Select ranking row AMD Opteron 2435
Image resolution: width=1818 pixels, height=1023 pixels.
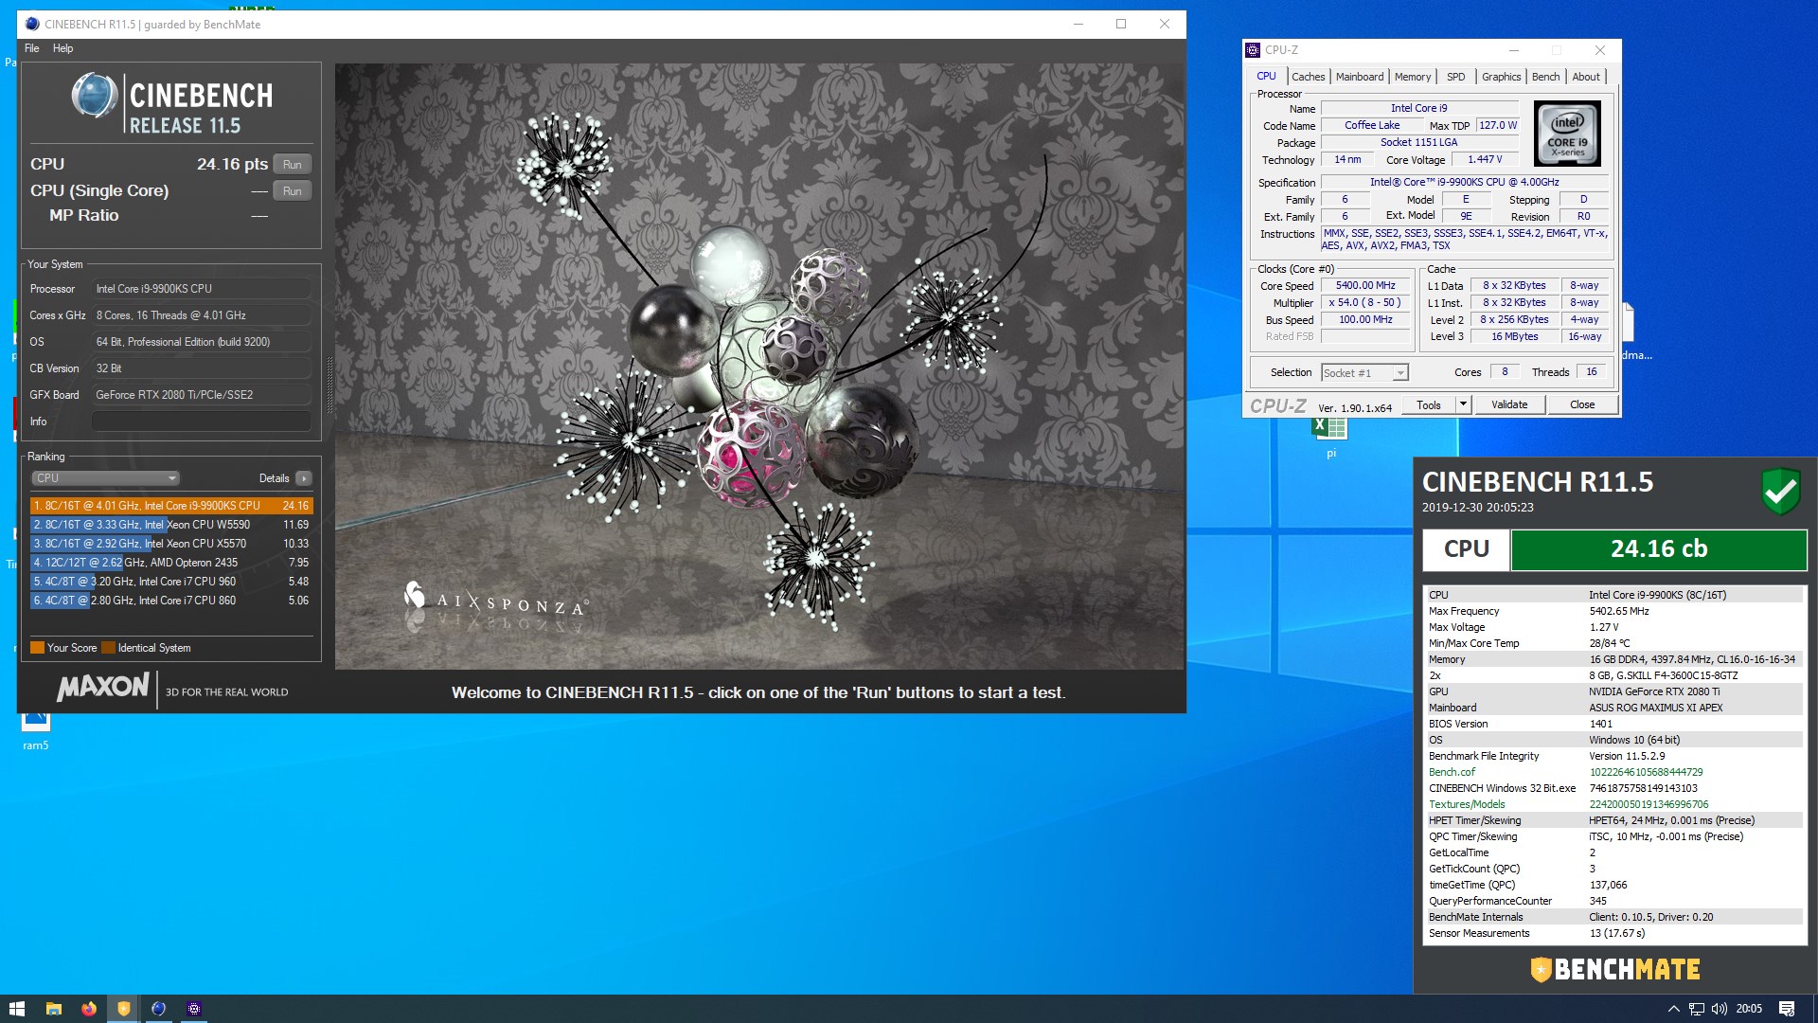pyautogui.click(x=171, y=563)
